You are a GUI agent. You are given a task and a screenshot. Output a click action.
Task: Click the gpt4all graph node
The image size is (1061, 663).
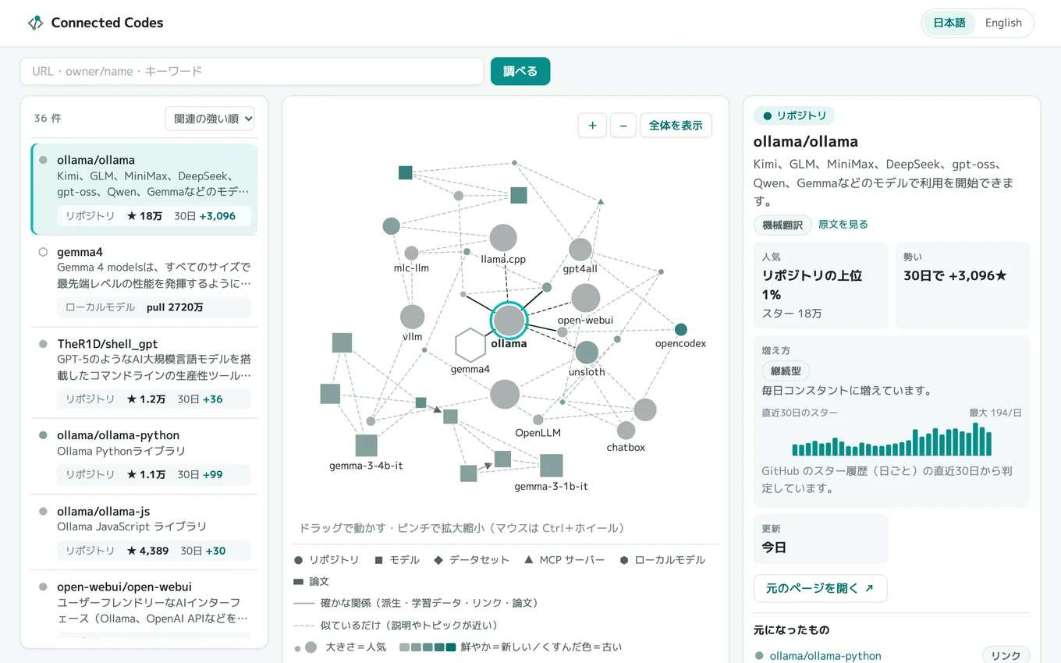click(580, 250)
